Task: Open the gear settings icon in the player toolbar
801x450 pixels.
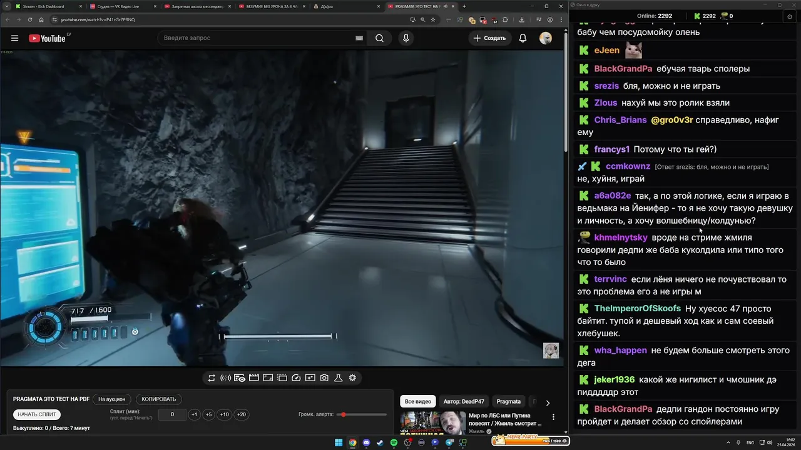Action: [x=352, y=378]
